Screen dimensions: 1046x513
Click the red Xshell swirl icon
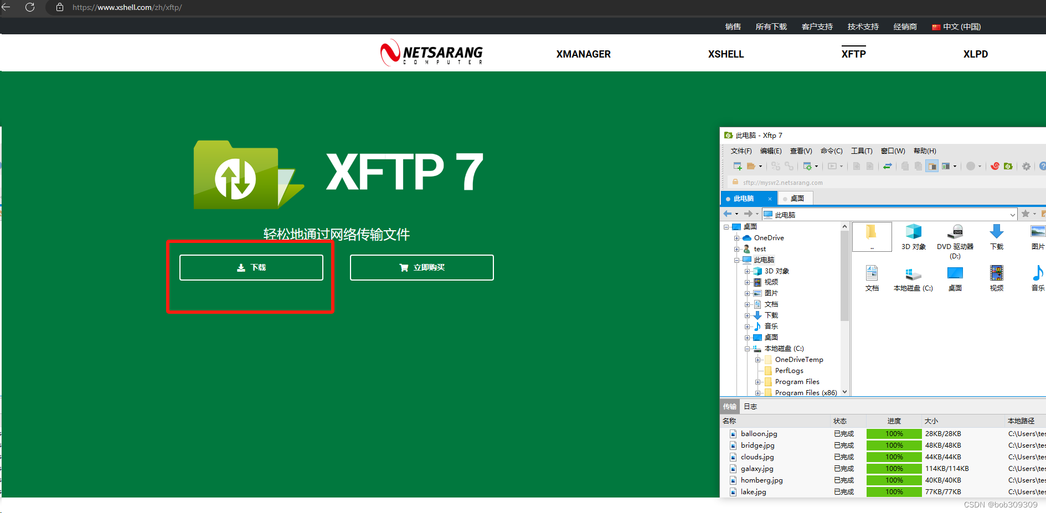coord(995,166)
